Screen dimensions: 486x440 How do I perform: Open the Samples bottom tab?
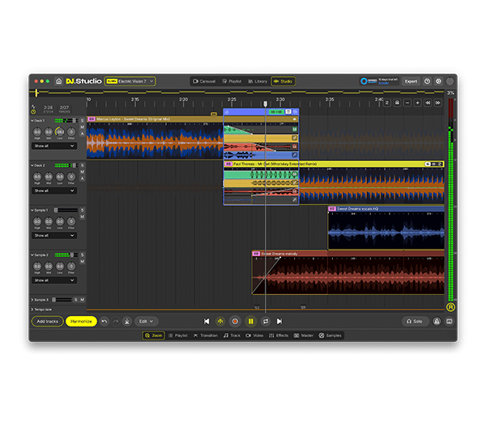(x=330, y=335)
